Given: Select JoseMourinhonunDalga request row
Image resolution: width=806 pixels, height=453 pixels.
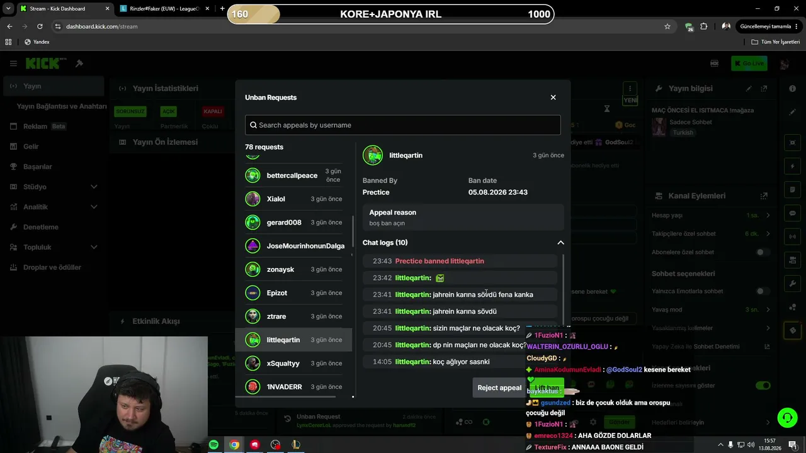Looking at the screenshot, I should [293, 246].
